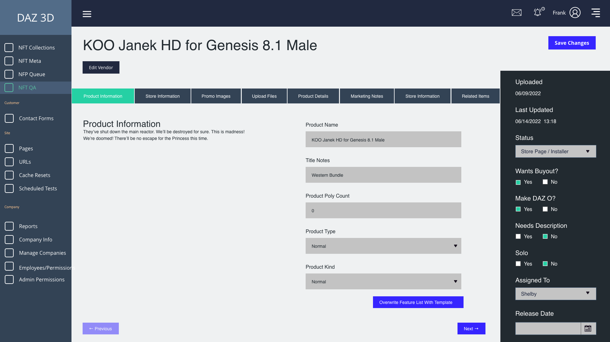The height and width of the screenshot is (342, 610).
Task: Open Frank's user profile avatar
Action: (575, 13)
